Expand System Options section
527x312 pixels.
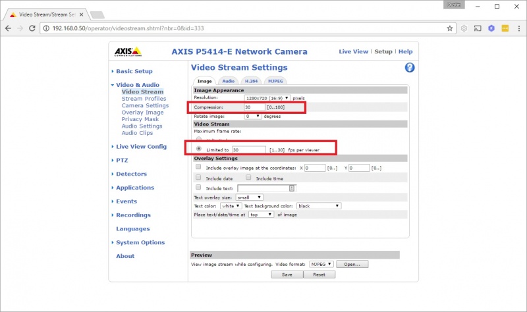point(140,242)
